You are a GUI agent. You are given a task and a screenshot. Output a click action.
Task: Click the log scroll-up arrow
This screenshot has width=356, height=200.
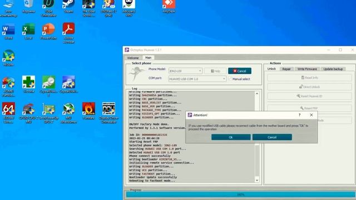pos(257,94)
